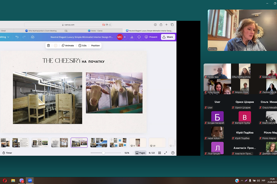Select page 9 thumbnail in the strip
Screen dimensions: 277x184
pos(138,142)
